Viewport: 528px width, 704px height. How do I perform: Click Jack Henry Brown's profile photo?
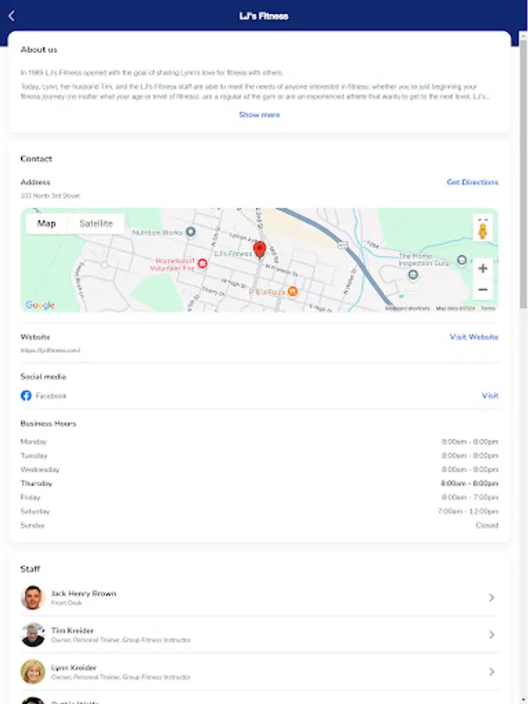33,598
